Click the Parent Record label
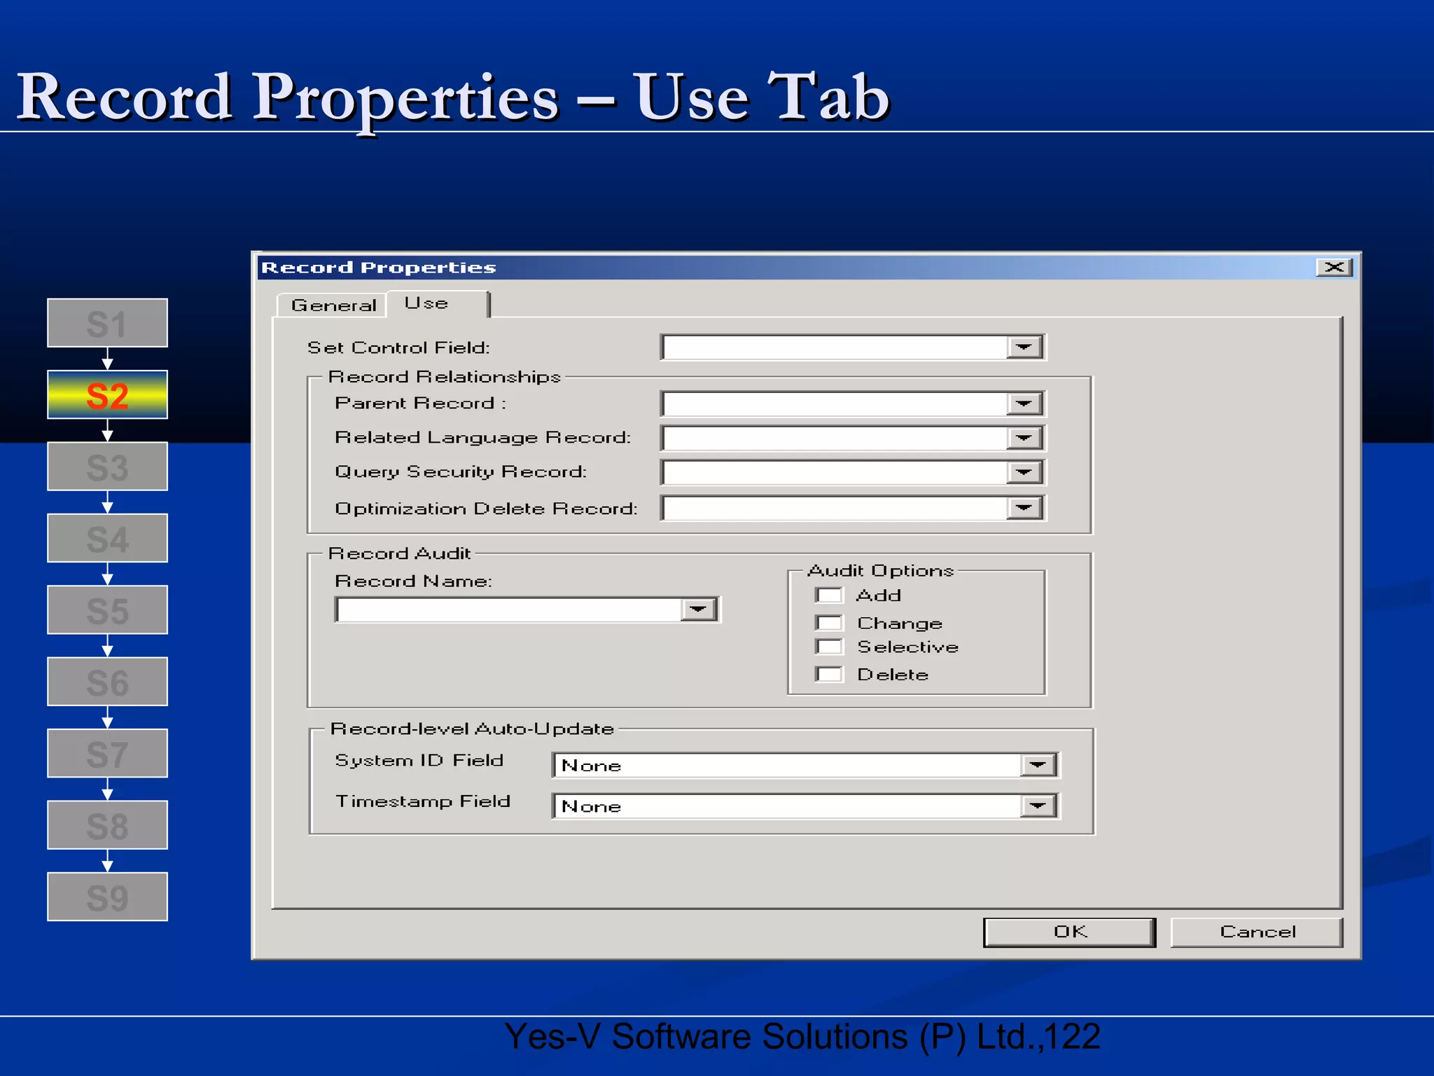This screenshot has height=1076, width=1434. pyautogui.click(x=420, y=403)
